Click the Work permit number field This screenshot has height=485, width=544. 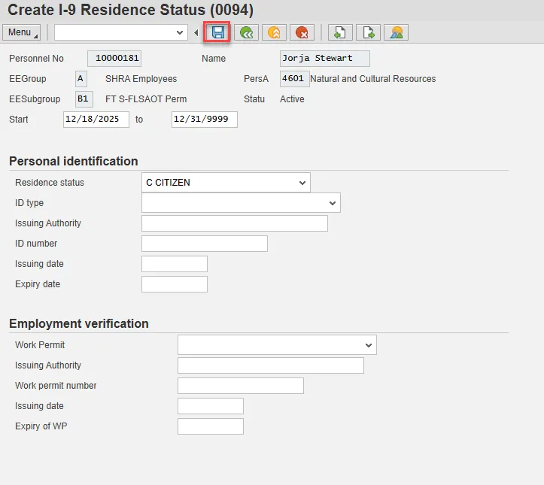coord(240,386)
